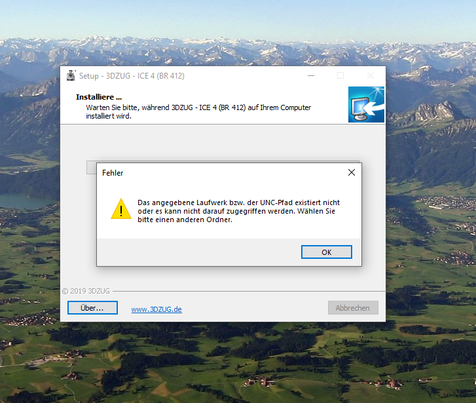Click the greyed-out Abbrechen button

(x=353, y=308)
